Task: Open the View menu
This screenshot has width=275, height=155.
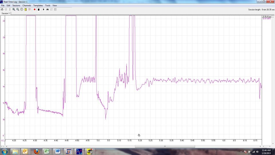Action: [x=55, y=5]
